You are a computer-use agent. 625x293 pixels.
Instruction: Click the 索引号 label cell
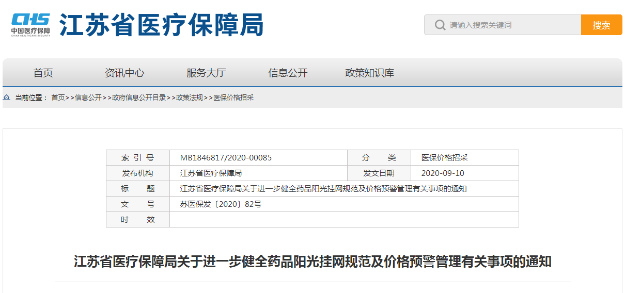coord(138,158)
